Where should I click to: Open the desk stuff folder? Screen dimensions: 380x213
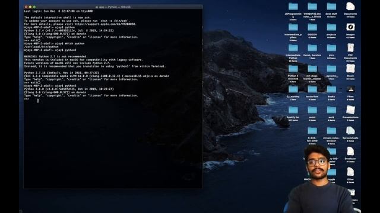click(x=331, y=7)
